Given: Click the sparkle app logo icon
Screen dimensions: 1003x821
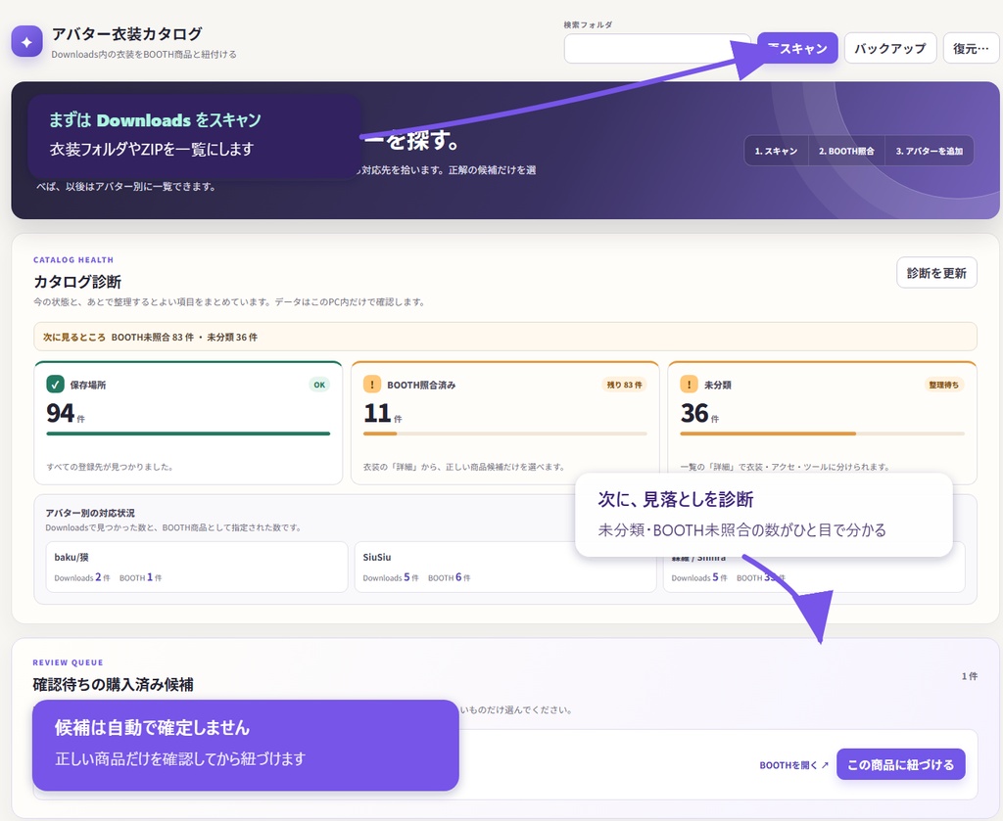Looking at the screenshot, I should [26, 41].
